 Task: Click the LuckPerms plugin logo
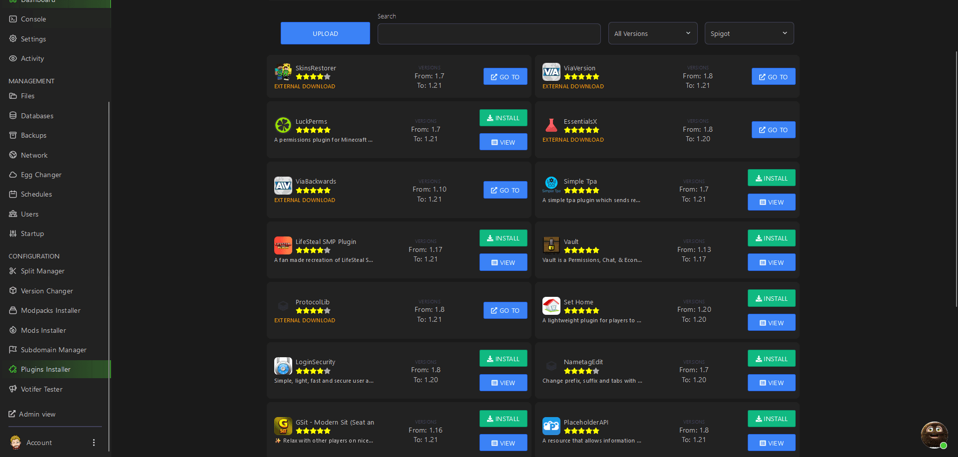coord(283,125)
